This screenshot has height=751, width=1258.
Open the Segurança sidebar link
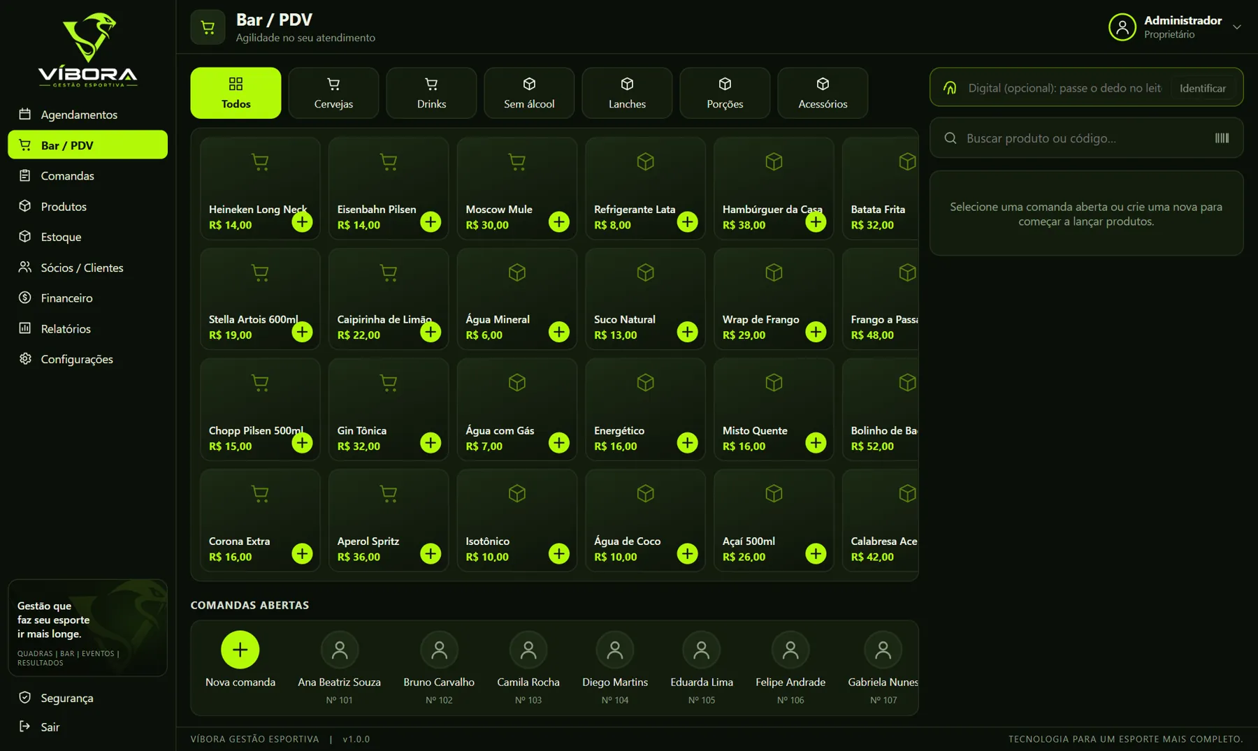[x=87, y=698]
